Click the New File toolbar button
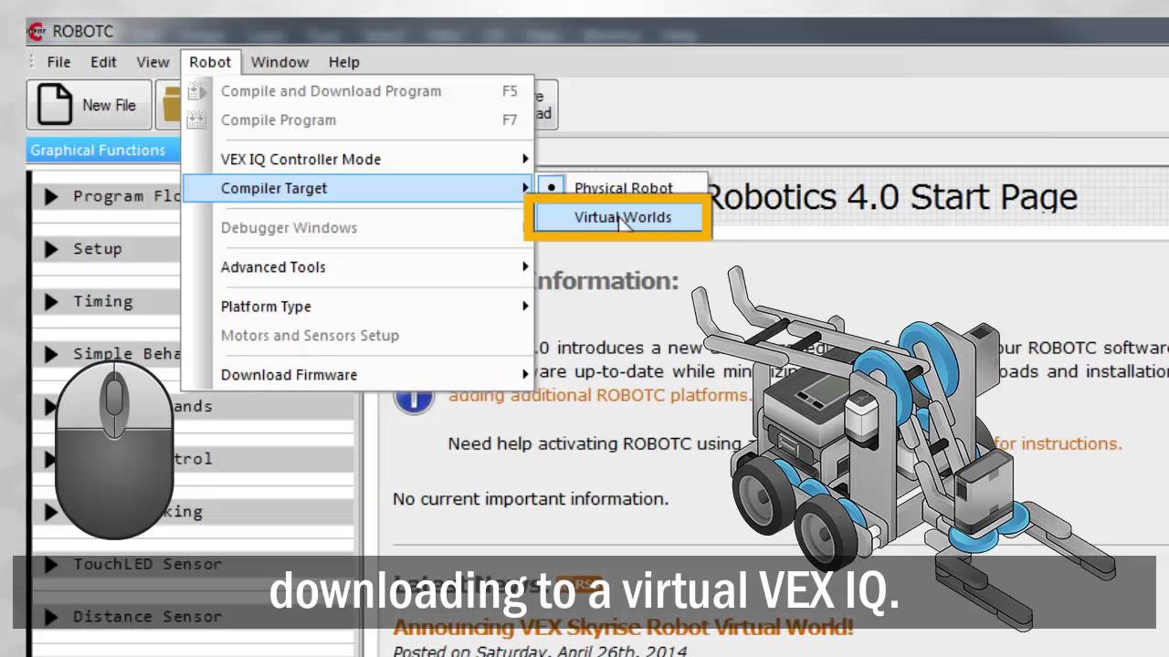This screenshot has height=657, width=1169. [x=88, y=105]
